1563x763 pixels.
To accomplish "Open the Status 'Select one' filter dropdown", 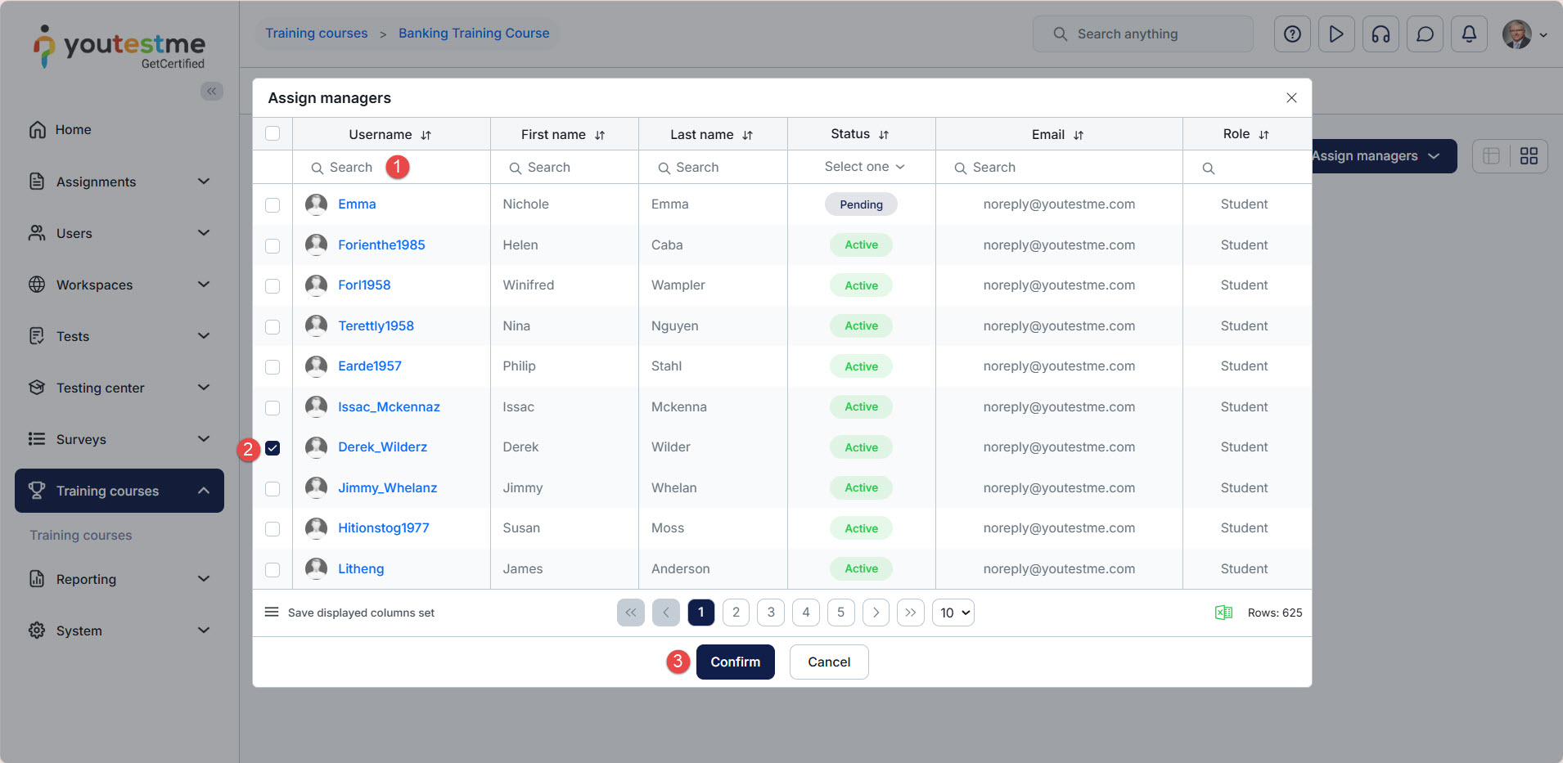I will 863,167.
